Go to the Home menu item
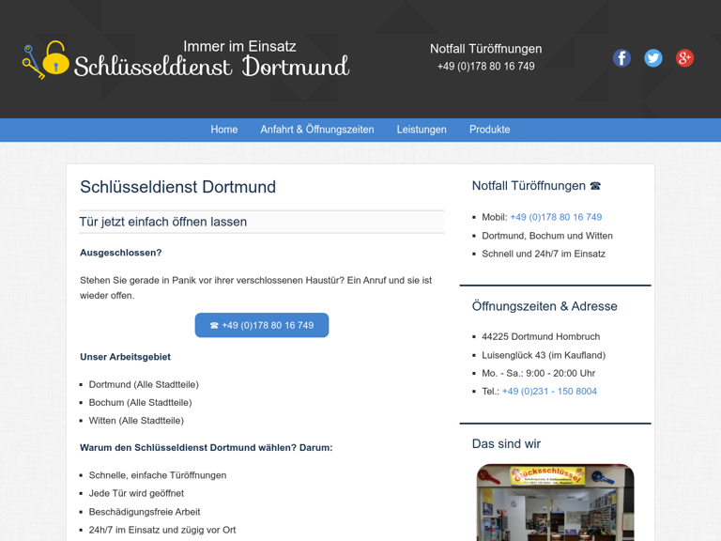721x541 pixels. click(x=224, y=130)
